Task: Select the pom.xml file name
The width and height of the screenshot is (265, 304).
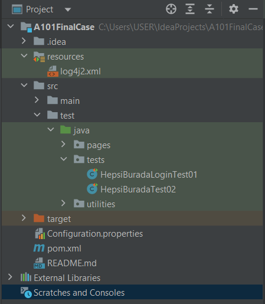Action: pyautogui.click(x=64, y=249)
